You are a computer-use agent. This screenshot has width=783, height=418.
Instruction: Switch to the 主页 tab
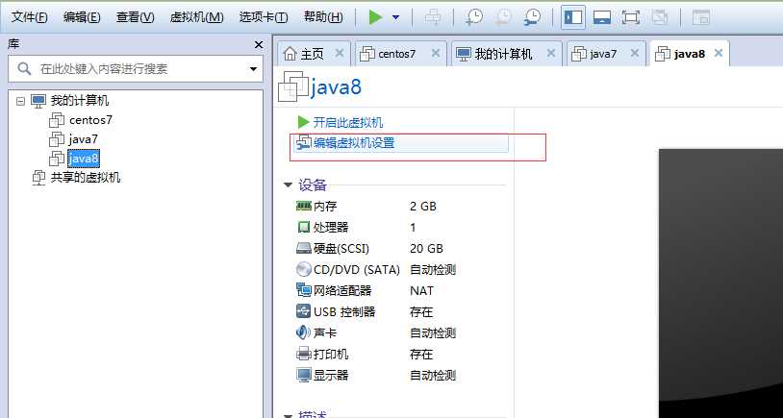tap(312, 54)
